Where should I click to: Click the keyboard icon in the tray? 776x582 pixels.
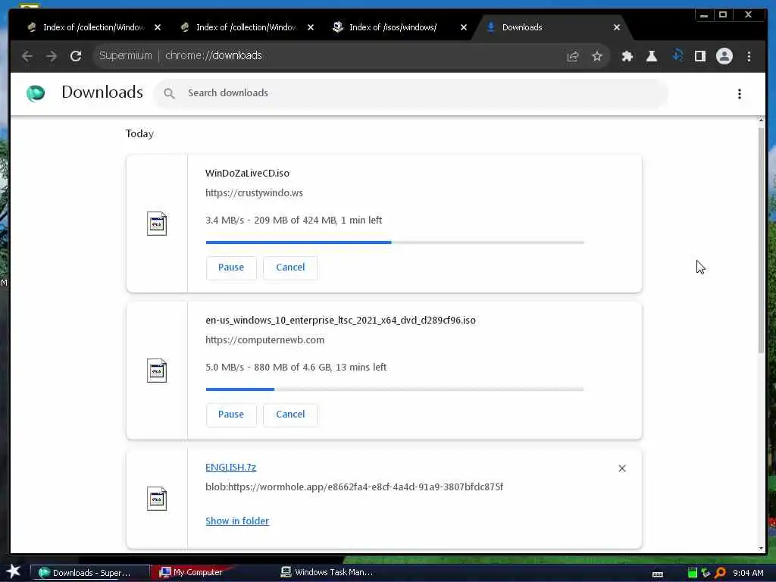coord(658,574)
